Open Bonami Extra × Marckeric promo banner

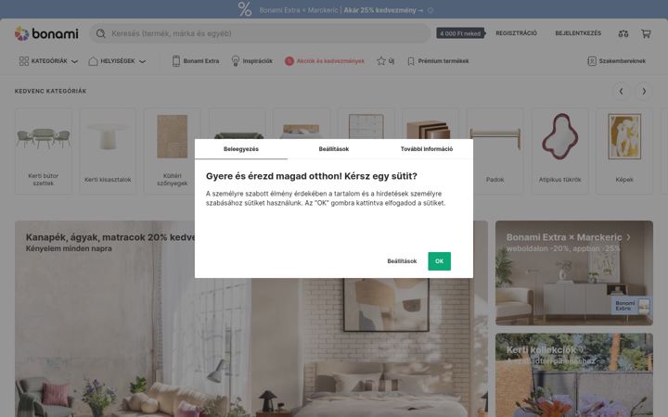[574, 272]
